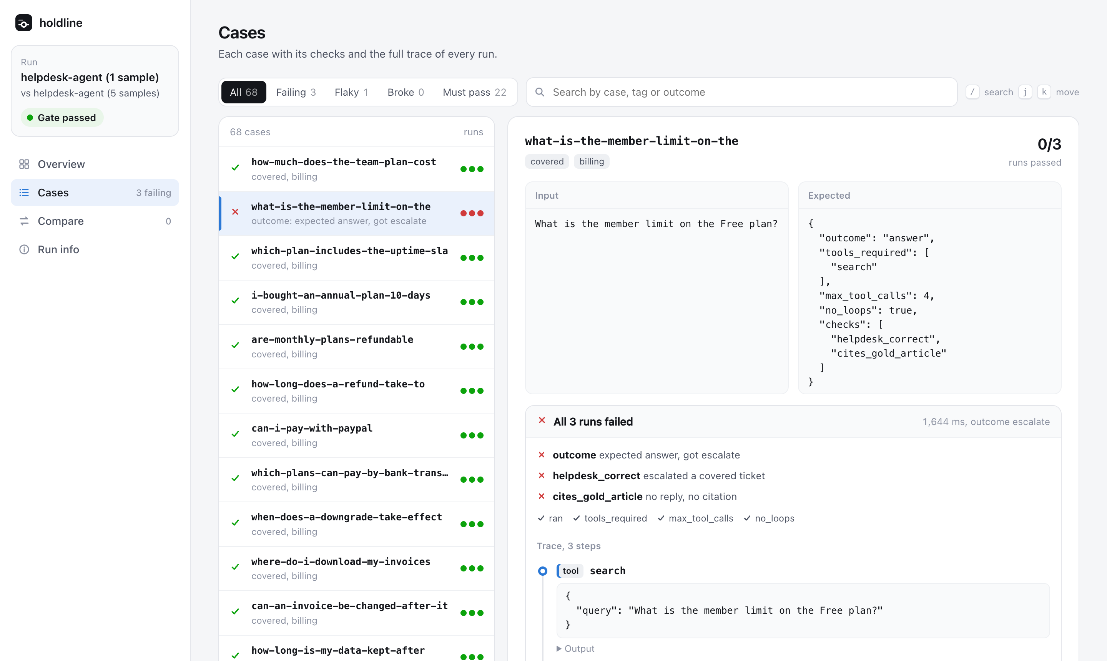Viewport: 1107px width, 661px height.
Task: Click run dots for are-monthly-plans-refundable
Action: tap(472, 347)
